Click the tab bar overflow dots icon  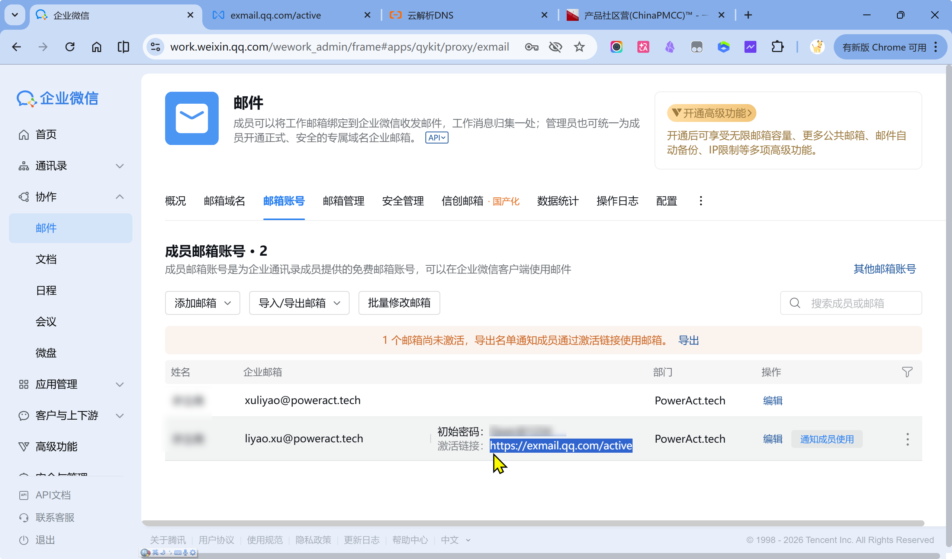700,201
